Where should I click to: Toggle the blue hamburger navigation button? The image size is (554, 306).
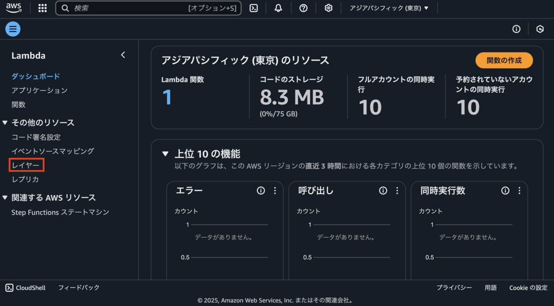pos(13,29)
